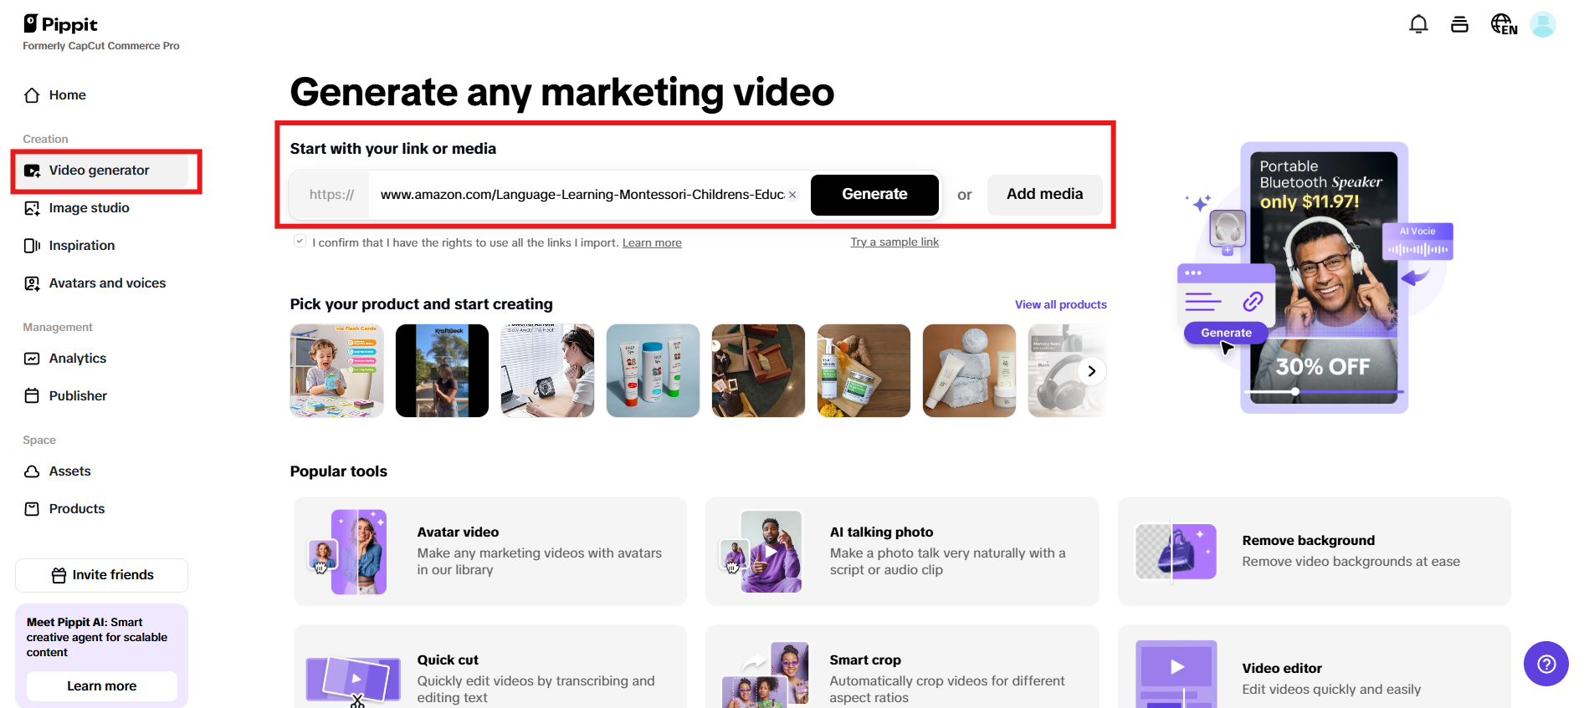Click the Invite friends button
The width and height of the screenshot is (1589, 708).
102,575
